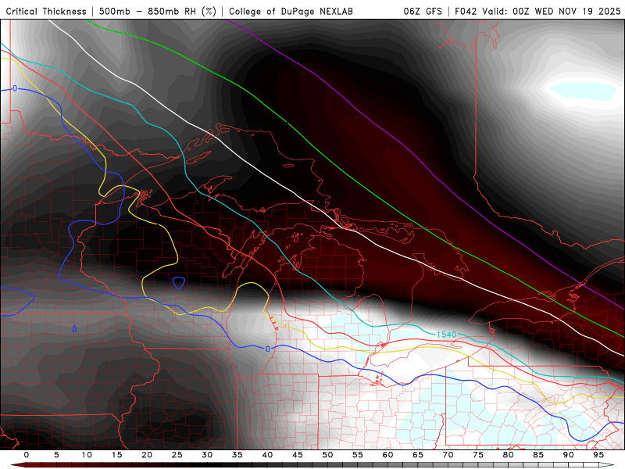Click the "Critical Thickness" title text
The image size is (625, 469).
[46, 11]
